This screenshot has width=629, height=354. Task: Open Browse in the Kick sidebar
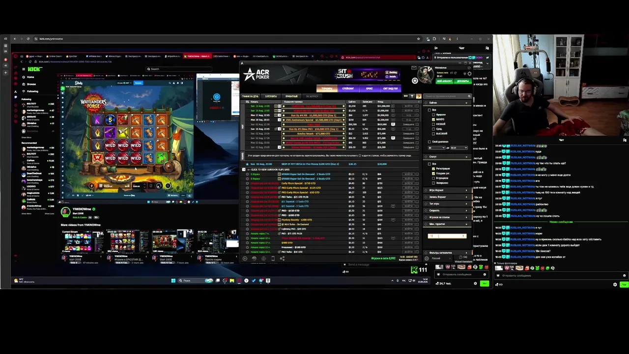[x=31, y=84]
